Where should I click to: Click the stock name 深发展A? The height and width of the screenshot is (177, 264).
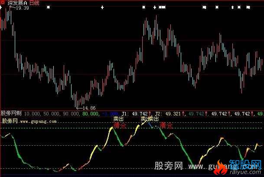17,3
